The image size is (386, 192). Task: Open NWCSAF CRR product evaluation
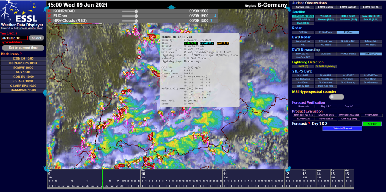(326, 115)
